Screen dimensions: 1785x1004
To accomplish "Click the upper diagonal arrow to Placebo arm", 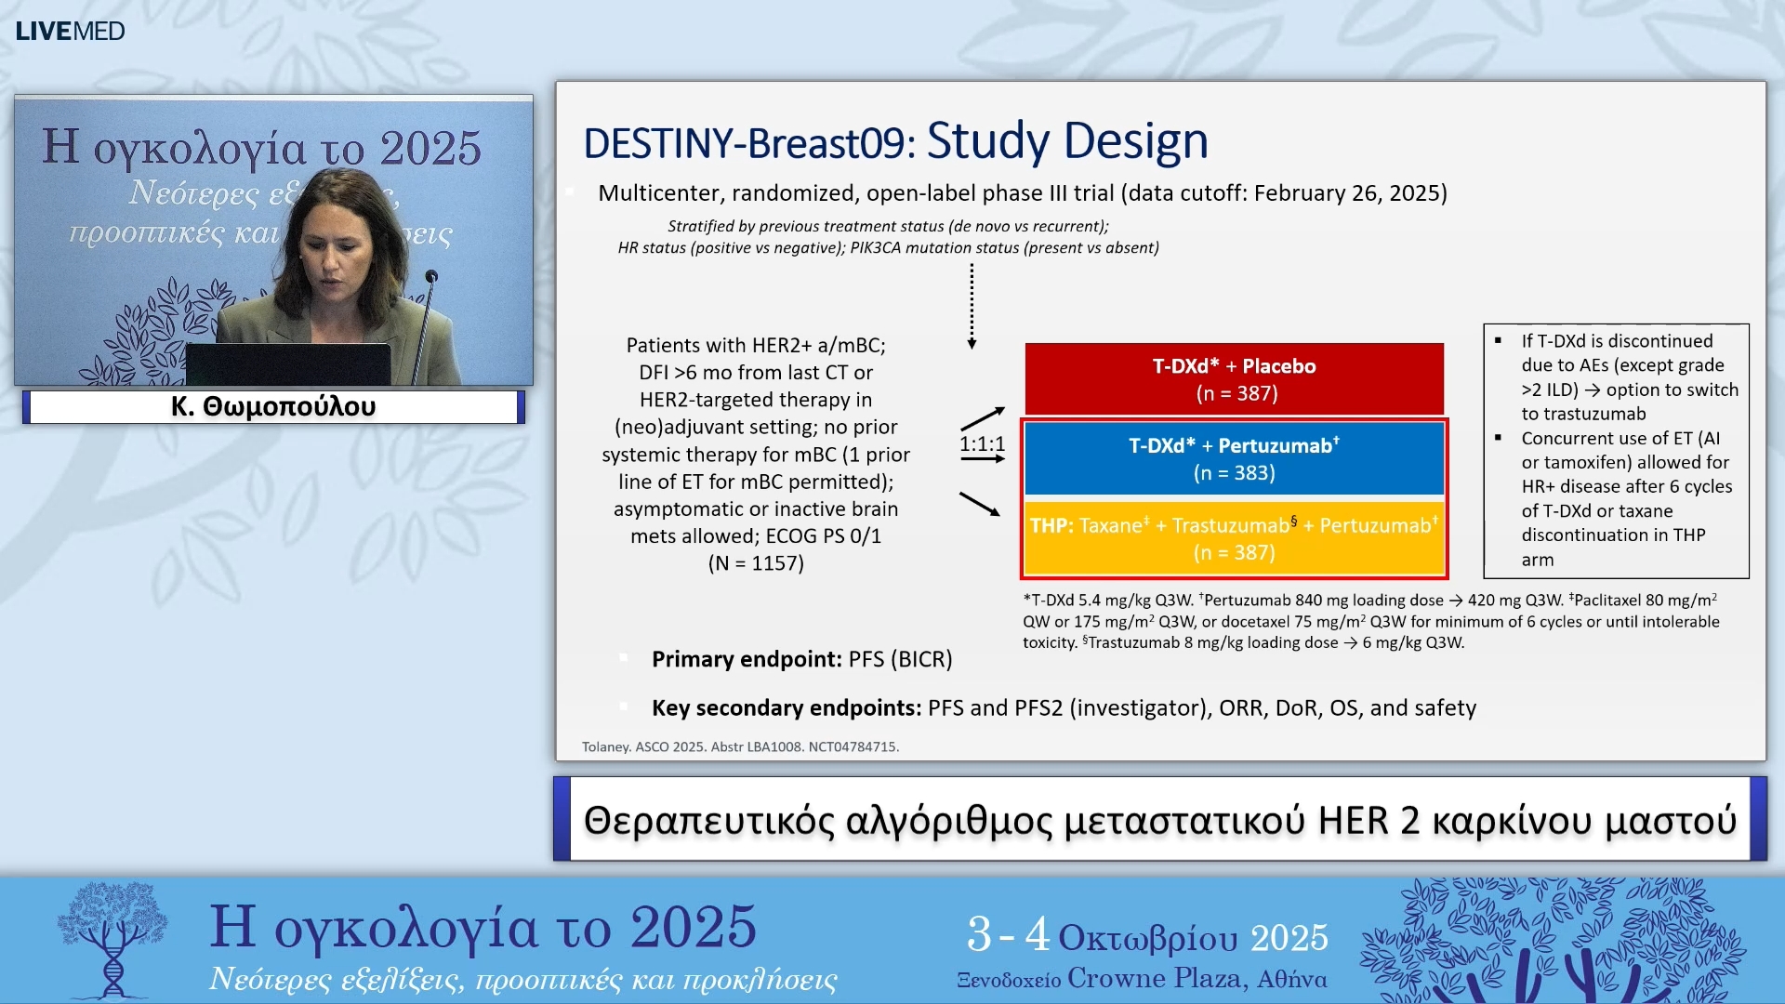I will tap(982, 417).
